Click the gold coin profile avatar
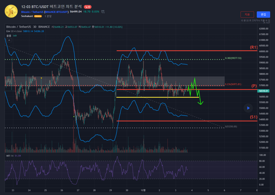Image resolution: width=275 pixels, height=195 pixels. tap(11, 11)
